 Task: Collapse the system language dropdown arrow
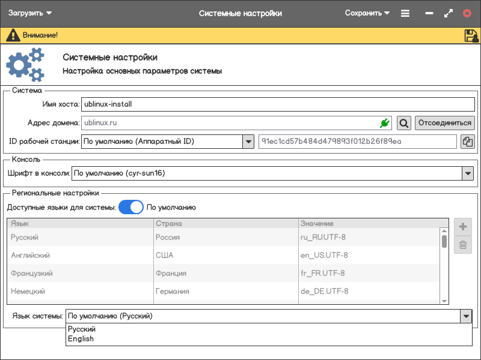click(x=465, y=316)
